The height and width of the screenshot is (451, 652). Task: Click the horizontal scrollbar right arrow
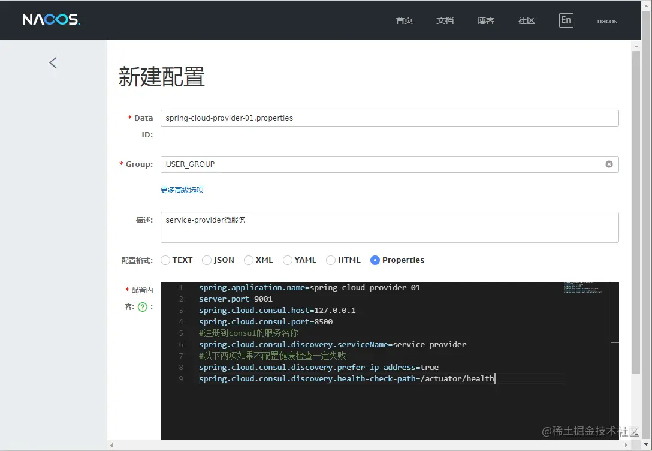pos(626,445)
